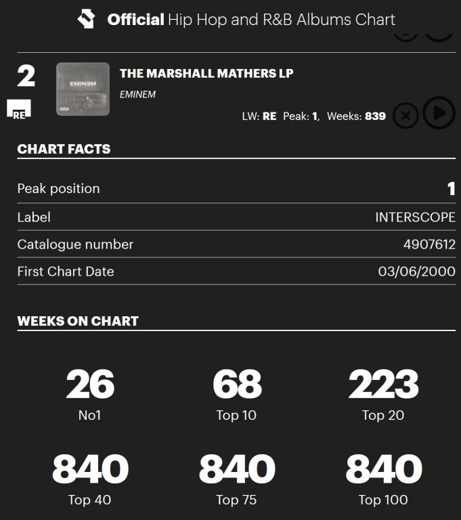Click the RE re-entry badge
The width and height of the screenshot is (461, 520).
pyautogui.click(x=19, y=111)
